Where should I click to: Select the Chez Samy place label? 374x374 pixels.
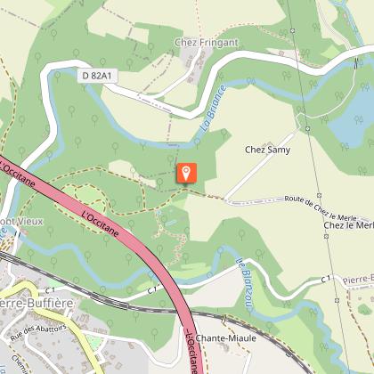coord(267,150)
